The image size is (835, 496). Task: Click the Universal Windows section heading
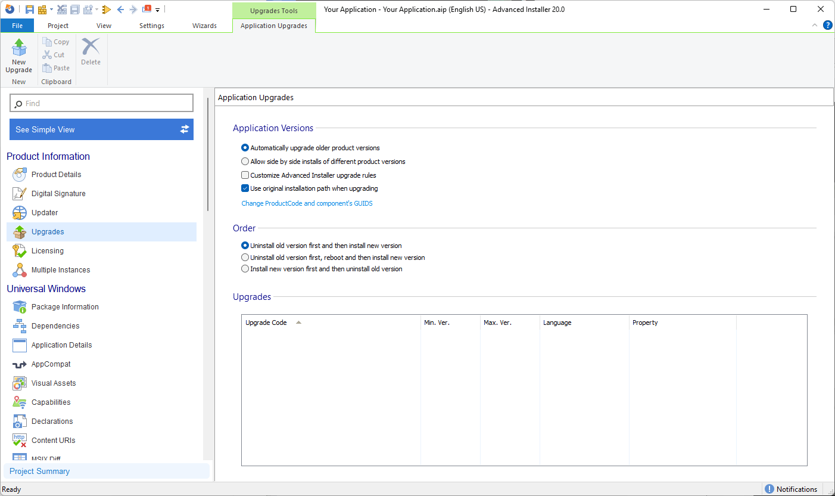46,289
